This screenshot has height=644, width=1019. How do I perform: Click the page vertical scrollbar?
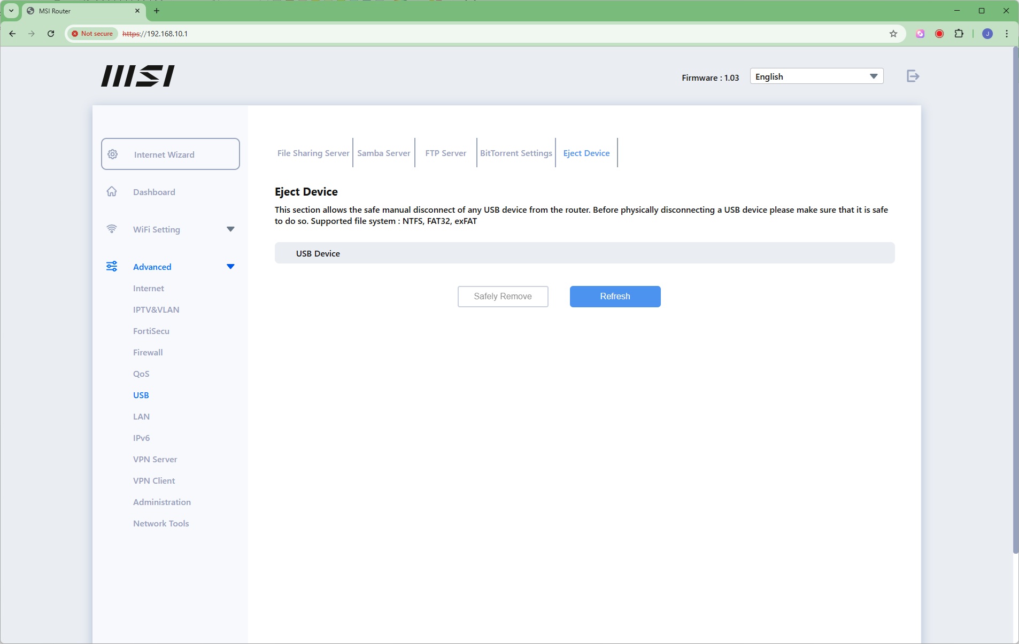1015,299
